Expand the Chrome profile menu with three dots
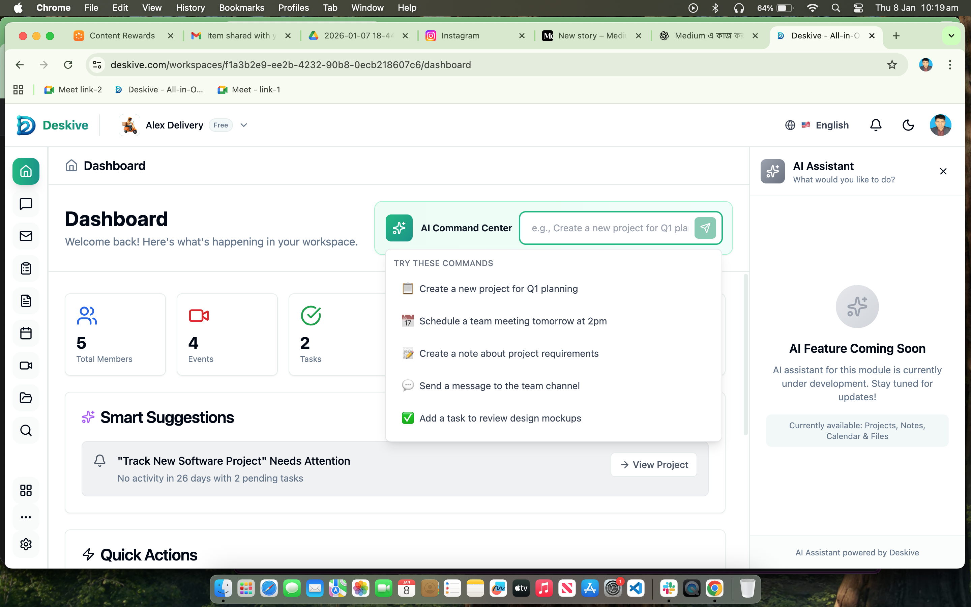Viewport: 971px width, 607px height. coord(950,65)
